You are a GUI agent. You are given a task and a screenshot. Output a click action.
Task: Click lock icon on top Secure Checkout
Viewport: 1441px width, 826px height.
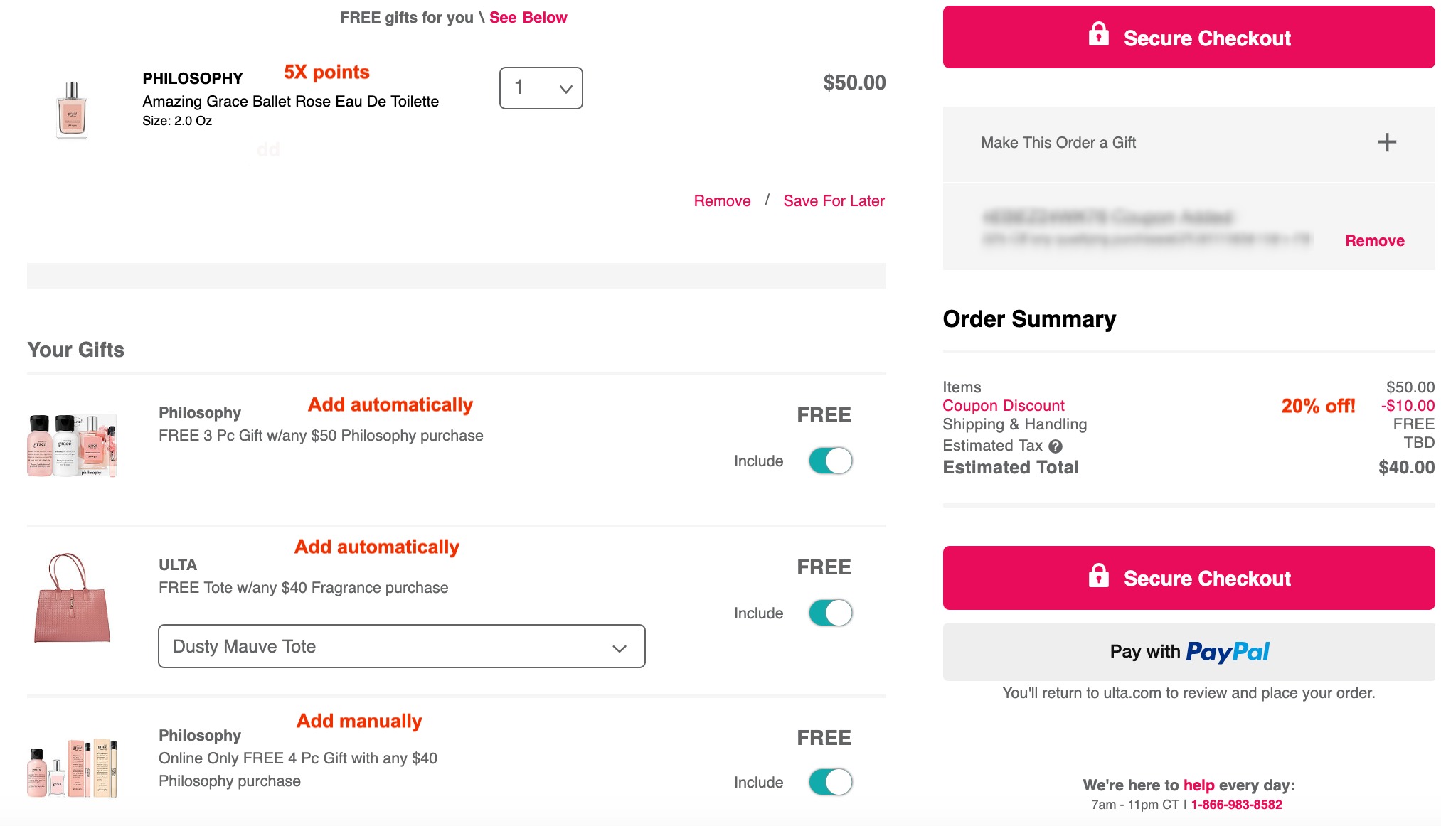(1098, 33)
